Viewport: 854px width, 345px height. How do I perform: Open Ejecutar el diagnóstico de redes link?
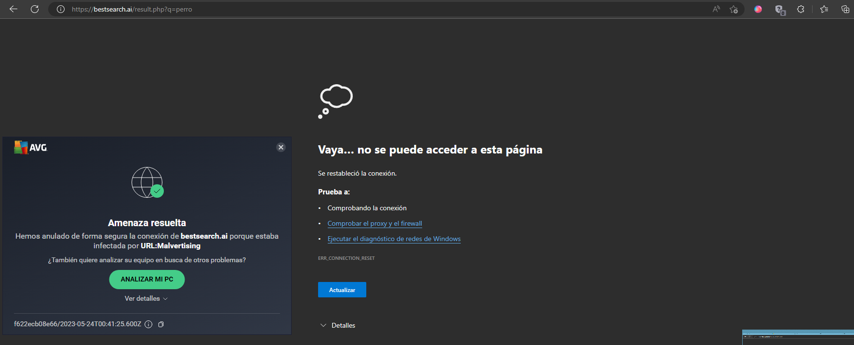point(394,239)
